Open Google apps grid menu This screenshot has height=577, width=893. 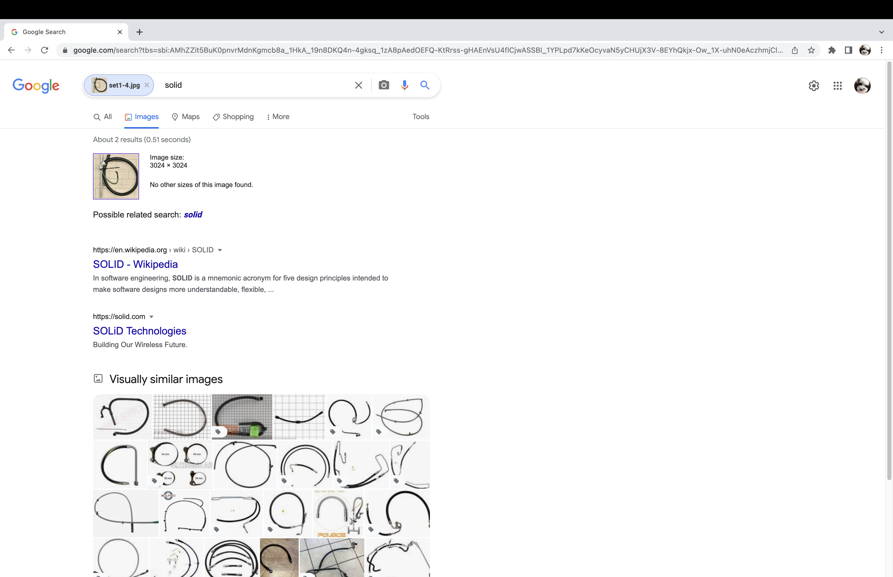tap(837, 86)
